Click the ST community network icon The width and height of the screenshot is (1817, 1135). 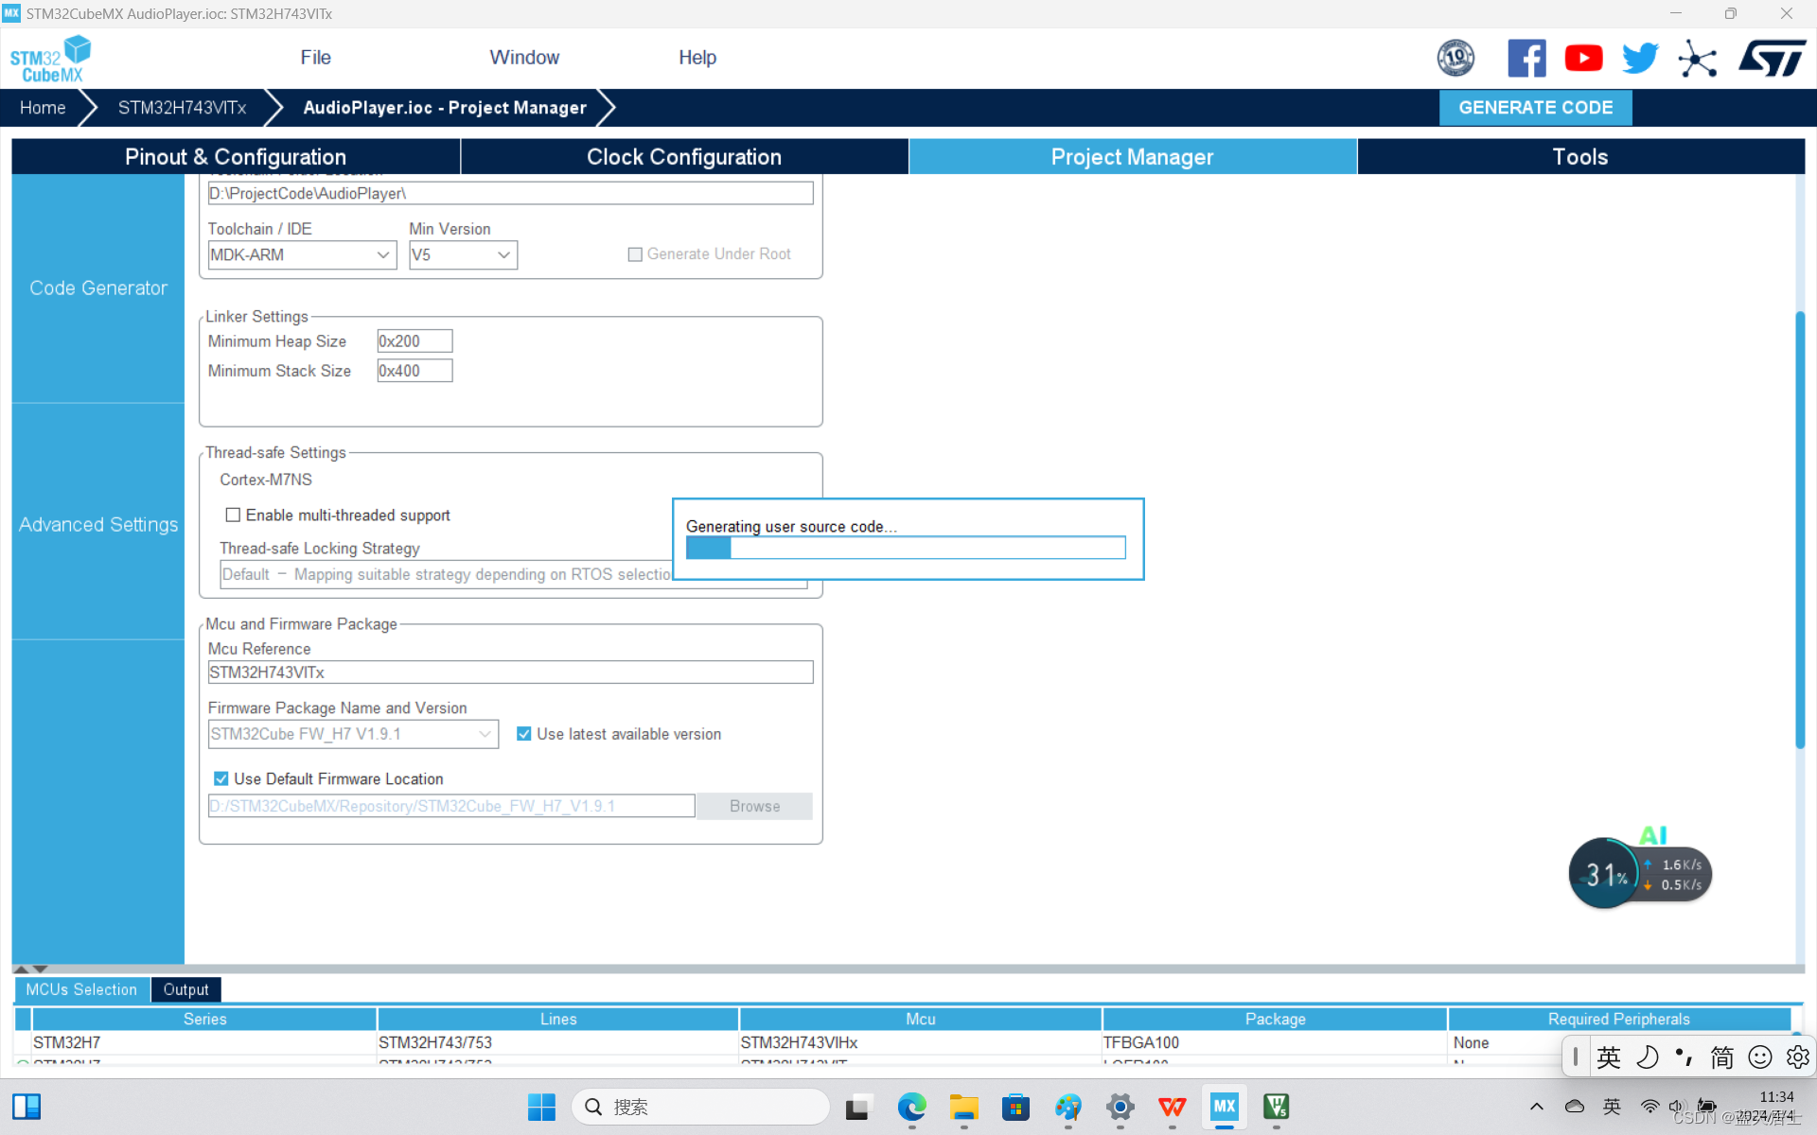pyautogui.click(x=1697, y=59)
